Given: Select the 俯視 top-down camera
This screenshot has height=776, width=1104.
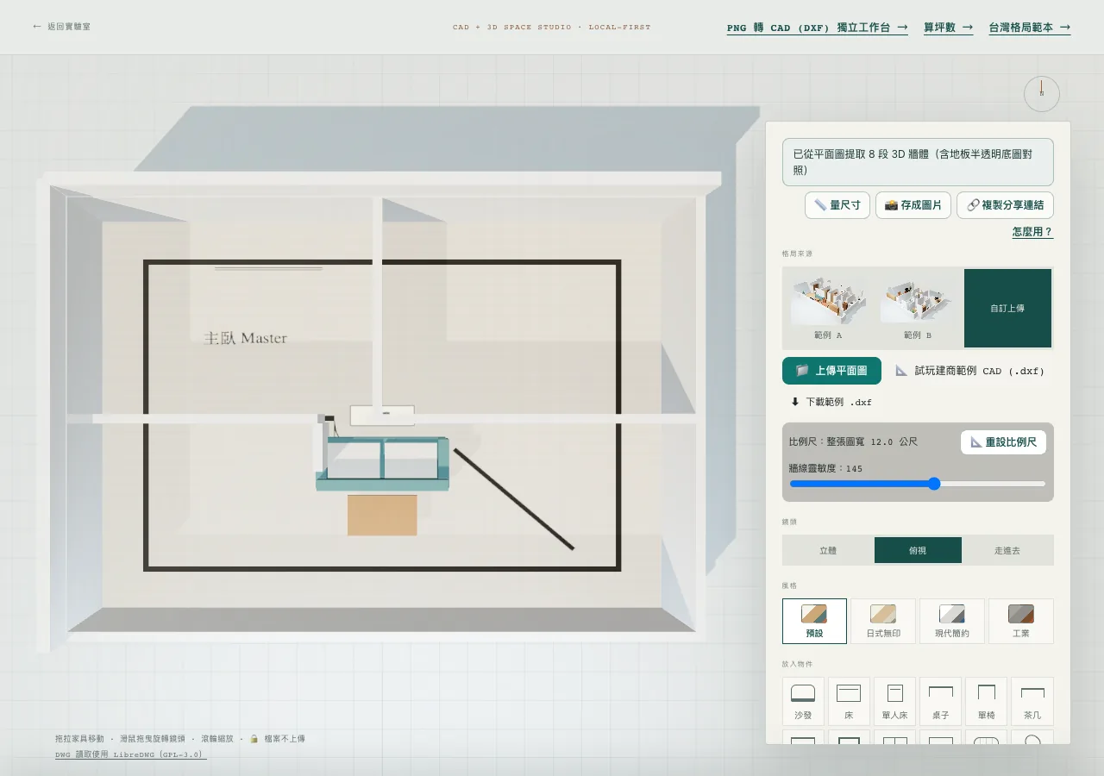Looking at the screenshot, I should point(918,550).
